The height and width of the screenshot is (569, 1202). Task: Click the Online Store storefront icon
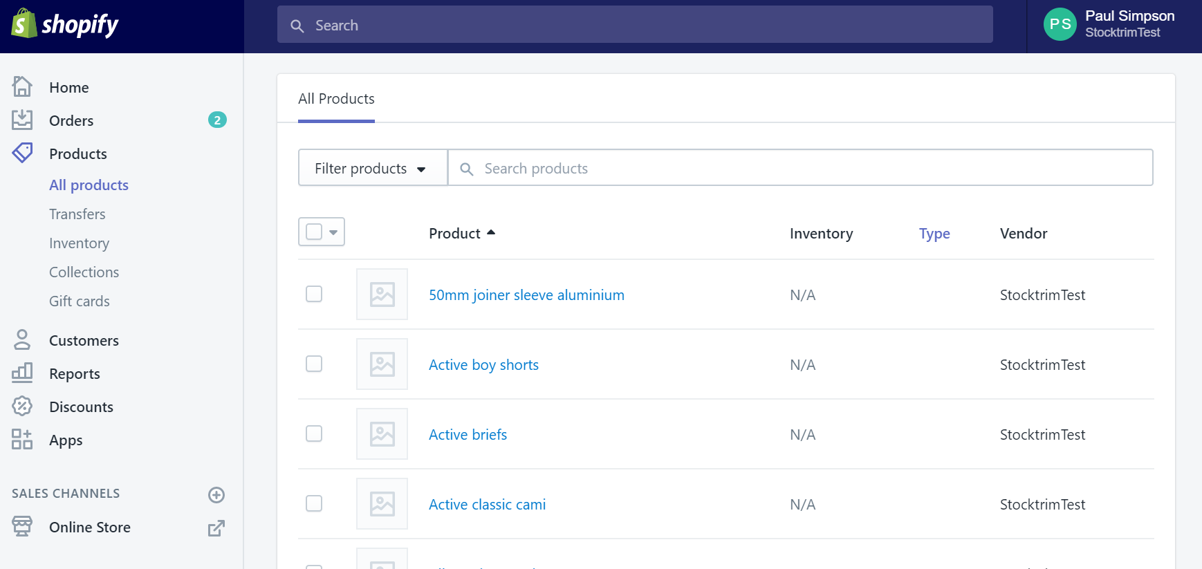(22, 526)
